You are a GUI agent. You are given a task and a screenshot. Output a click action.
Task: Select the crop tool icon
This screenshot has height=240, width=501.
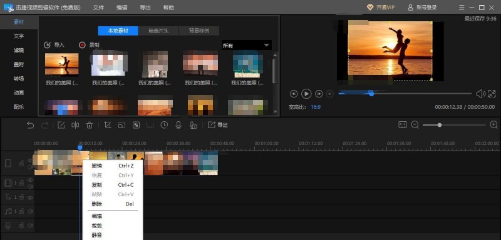click(108, 125)
